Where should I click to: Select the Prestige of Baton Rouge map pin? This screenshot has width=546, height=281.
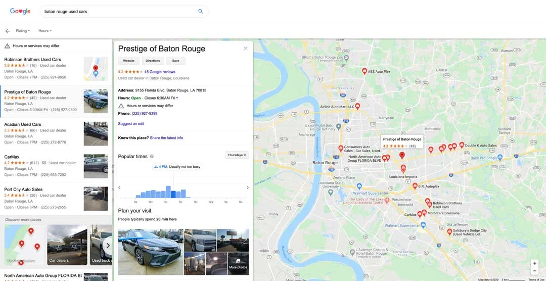[402, 155]
